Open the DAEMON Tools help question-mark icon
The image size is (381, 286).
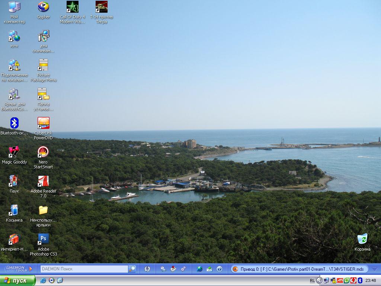point(220,269)
